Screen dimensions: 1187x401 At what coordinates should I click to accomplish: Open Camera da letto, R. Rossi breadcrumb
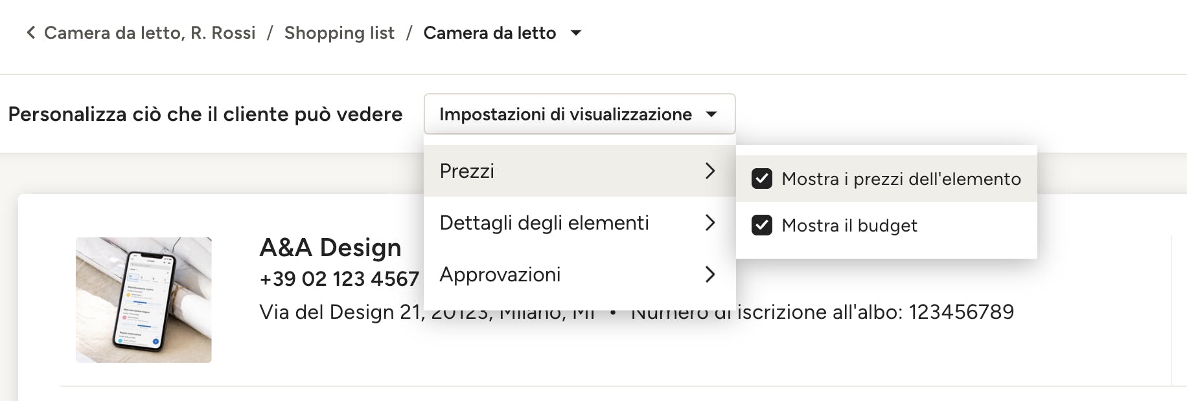[150, 33]
